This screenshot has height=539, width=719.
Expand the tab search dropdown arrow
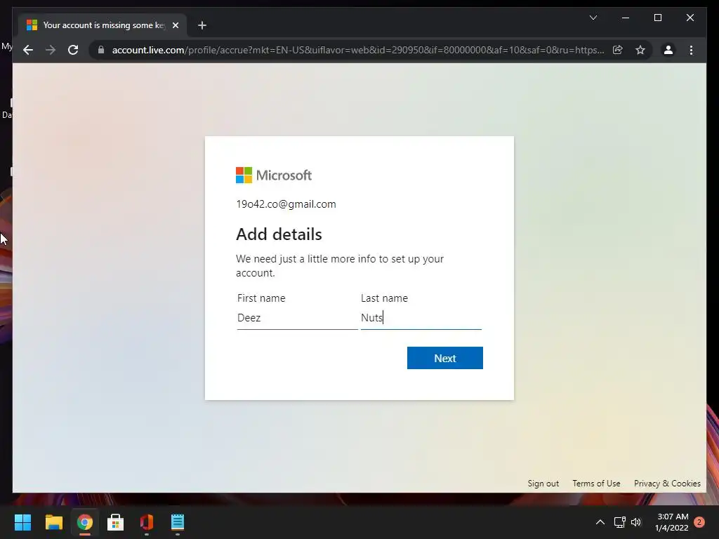593,18
